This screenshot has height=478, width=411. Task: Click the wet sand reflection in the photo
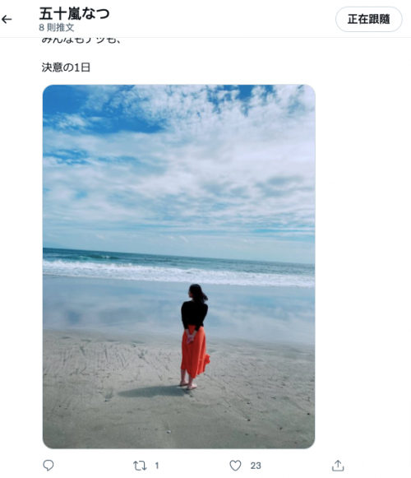tap(116, 308)
